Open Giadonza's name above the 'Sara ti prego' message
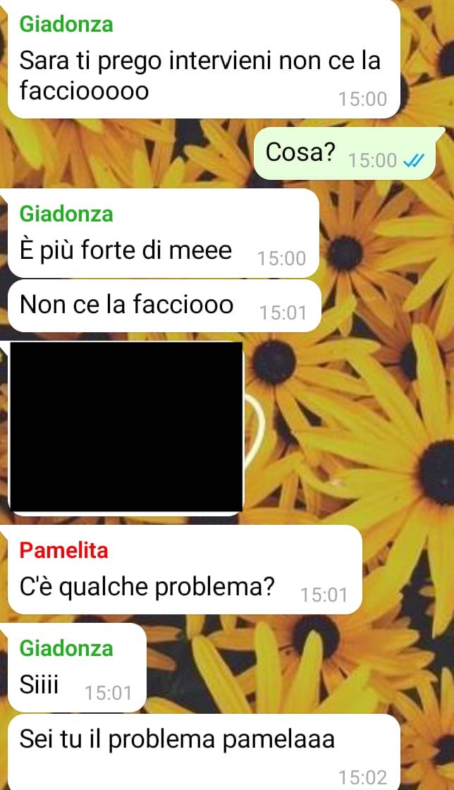Screen dimensions: 454x790 pyautogui.click(x=66, y=24)
